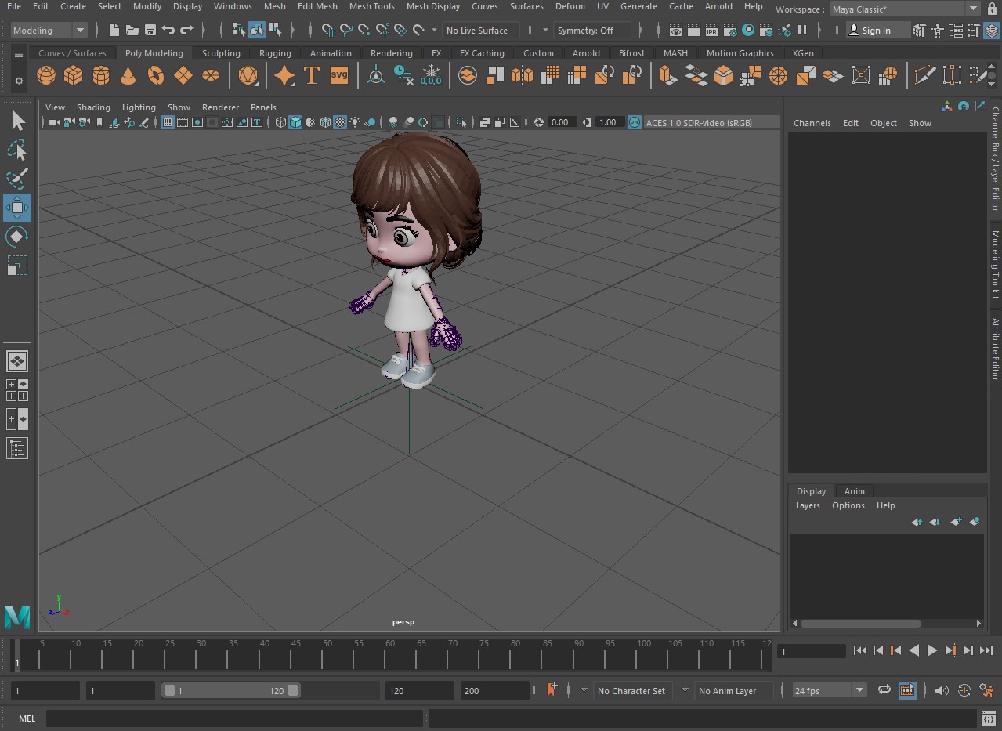Create a polygon sphere from the shelf
Viewport: 1002px width, 731px height.
coord(46,76)
